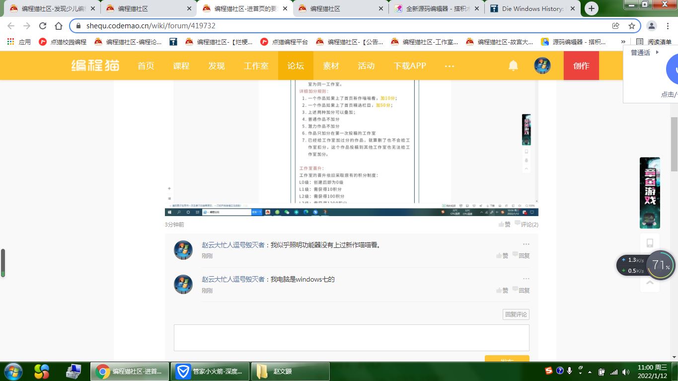
Task: Reload the current page
Action: pyautogui.click(x=43, y=26)
